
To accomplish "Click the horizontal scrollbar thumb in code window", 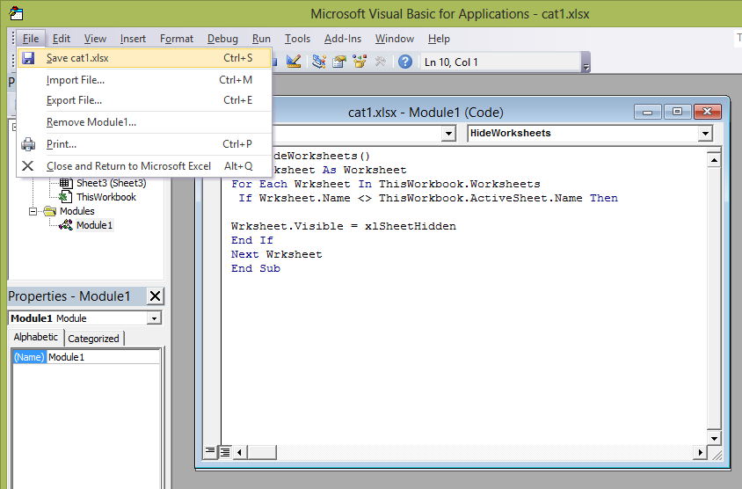I will (261, 453).
